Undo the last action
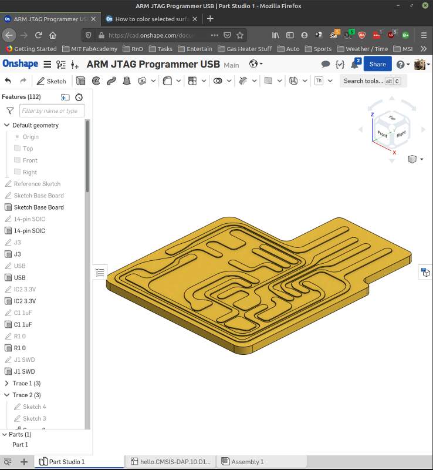Image resolution: width=433 pixels, height=470 pixels. coord(8,81)
